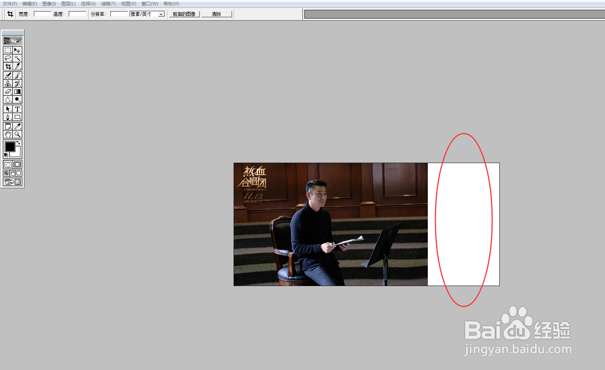Select the Notes tool
The height and width of the screenshot is (370, 605).
click(x=8, y=126)
